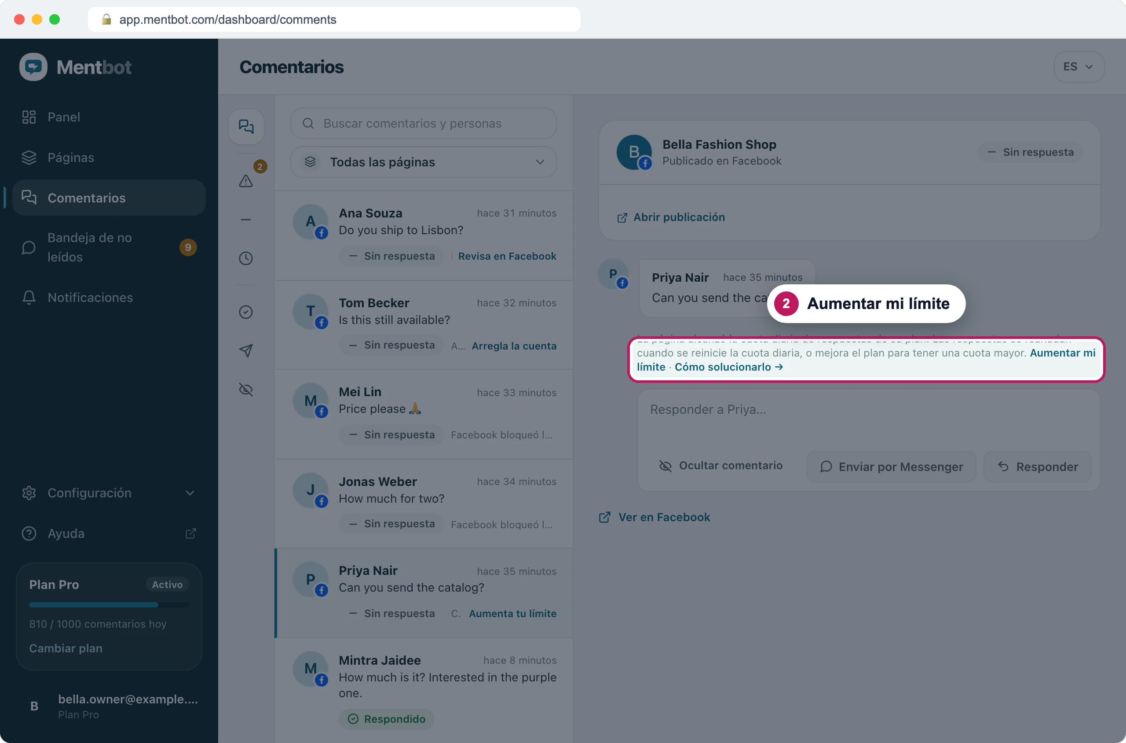Click Aumenta tu límite on Priya's row
Screen dimensions: 1126x743
coord(513,613)
